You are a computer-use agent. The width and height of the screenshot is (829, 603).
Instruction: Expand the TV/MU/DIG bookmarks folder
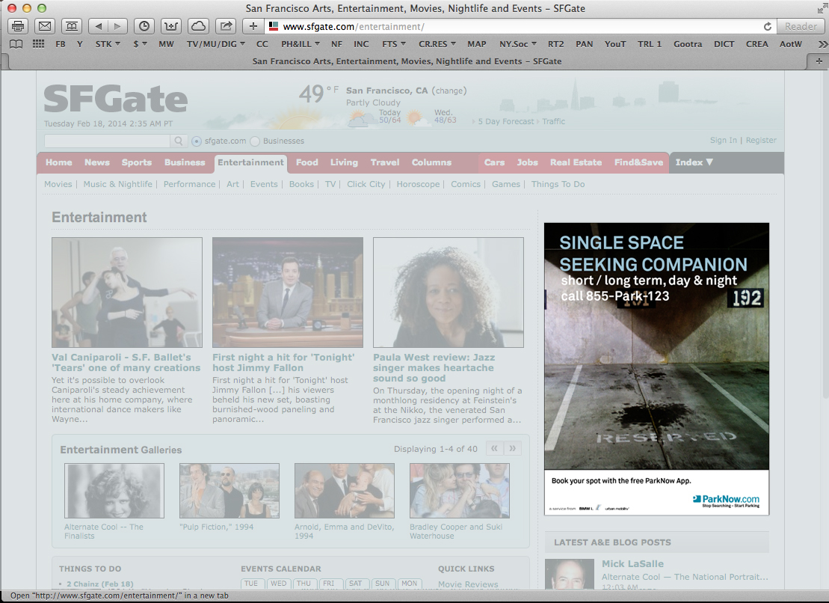[216, 44]
